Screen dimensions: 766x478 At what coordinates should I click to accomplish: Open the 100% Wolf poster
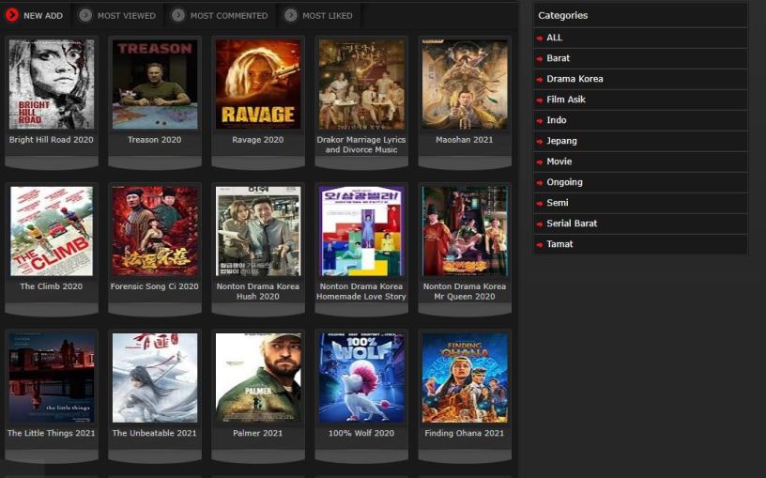[361, 378]
